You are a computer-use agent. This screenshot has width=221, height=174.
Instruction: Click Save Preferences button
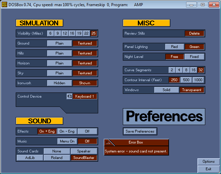pos(140,131)
